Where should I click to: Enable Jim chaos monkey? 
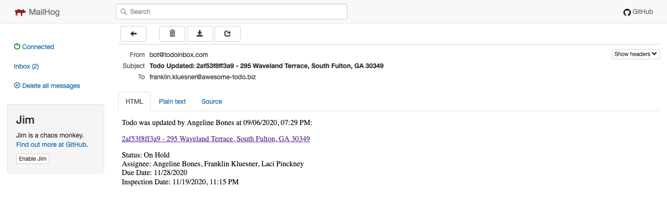(33, 159)
